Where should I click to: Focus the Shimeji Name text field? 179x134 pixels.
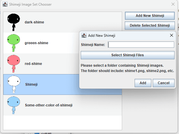(x=141, y=45)
